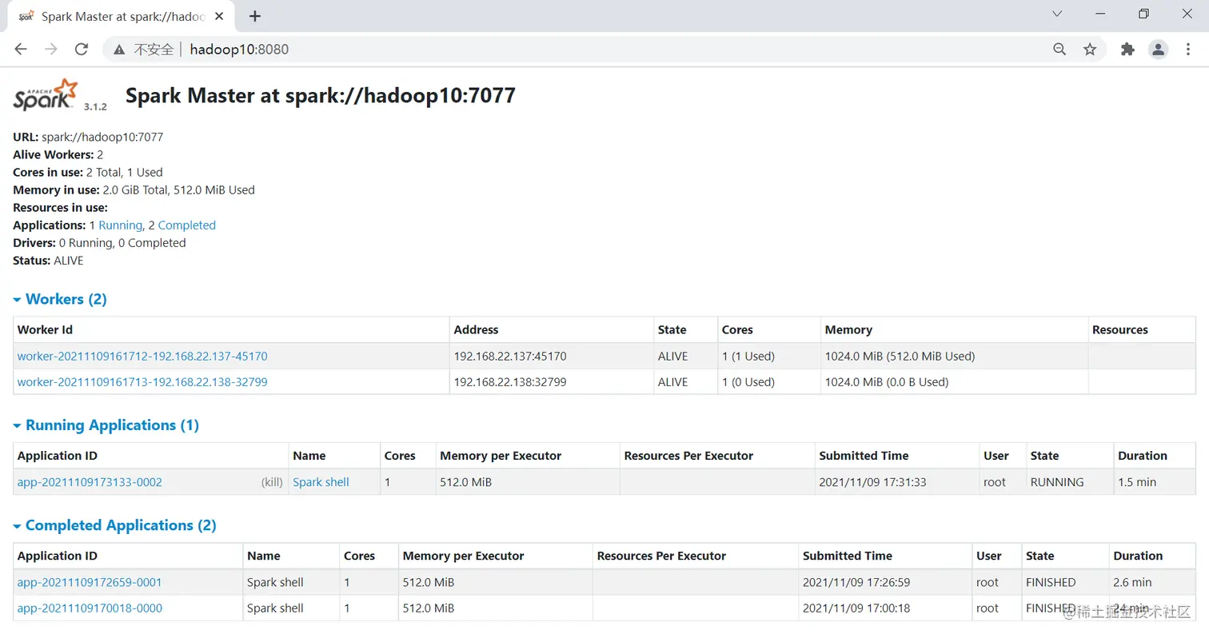1209x638 pixels.
Task: Click the Apache Spark logo
Action: 46,95
